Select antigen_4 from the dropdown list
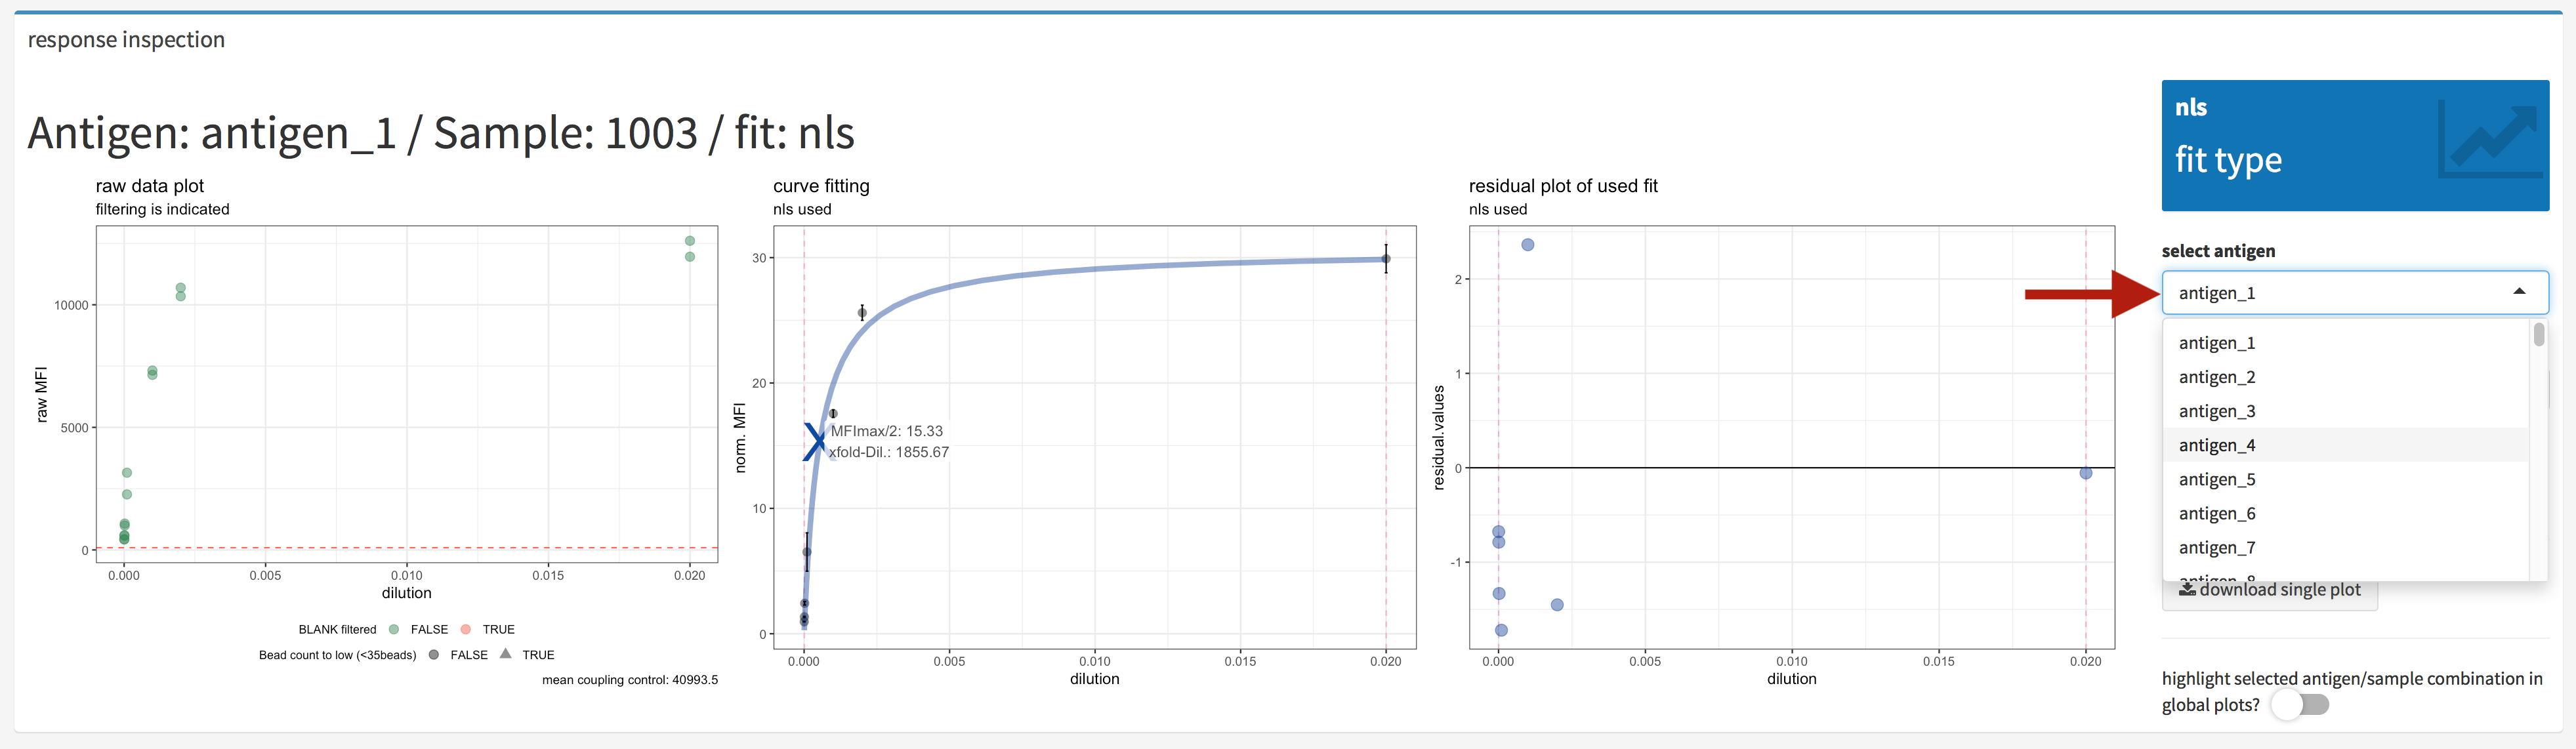This screenshot has height=749, width=2576. point(2217,444)
